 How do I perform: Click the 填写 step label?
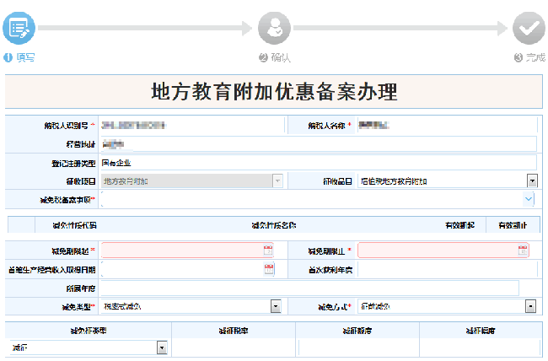24,57
